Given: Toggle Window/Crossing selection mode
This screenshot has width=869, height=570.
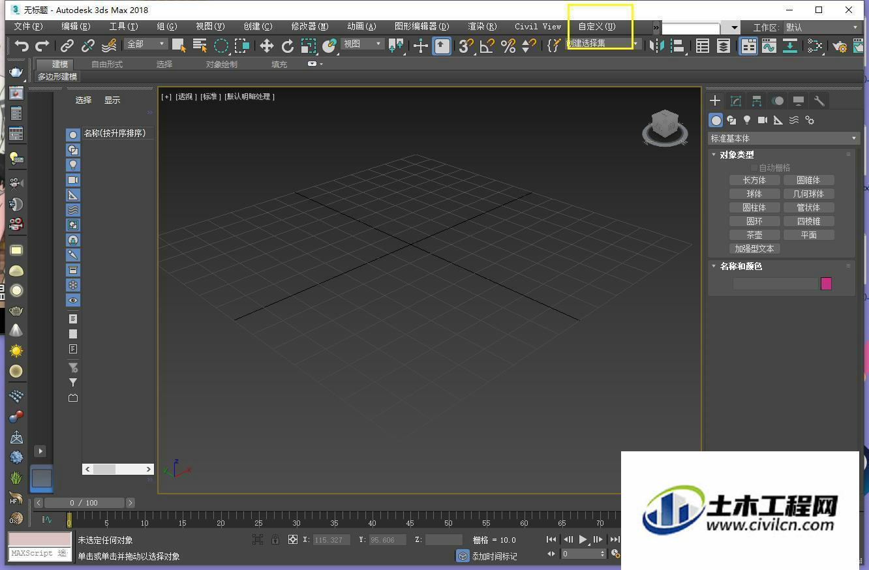Looking at the screenshot, I should coord(242,46).
